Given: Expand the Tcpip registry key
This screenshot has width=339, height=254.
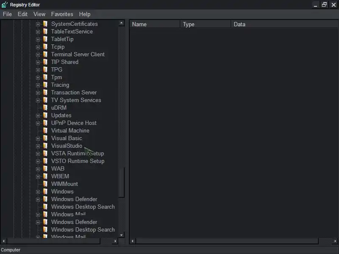Looking at the screenshot, I should click(x=38, y=47).
